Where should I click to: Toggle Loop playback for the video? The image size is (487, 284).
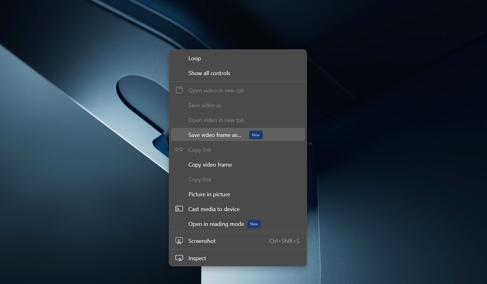click(x=194, y=58)
